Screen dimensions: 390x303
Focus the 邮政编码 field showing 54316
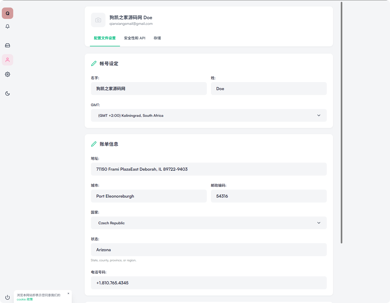[x=269, y=196]
